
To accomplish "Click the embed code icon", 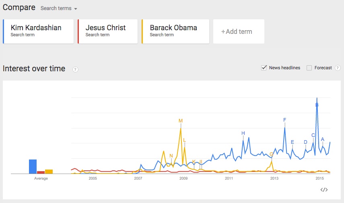I will pyautogui.click(x=324, y=190).
